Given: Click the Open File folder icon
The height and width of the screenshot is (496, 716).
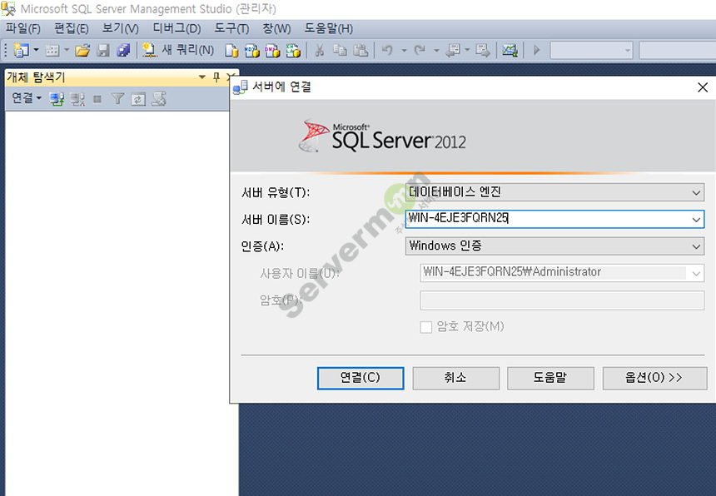Looking at the screenshot, I should [x=82, y=50].
